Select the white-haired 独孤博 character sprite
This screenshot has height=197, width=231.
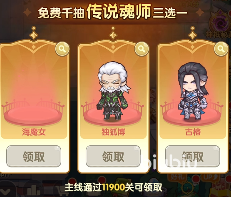coord(113,91)
